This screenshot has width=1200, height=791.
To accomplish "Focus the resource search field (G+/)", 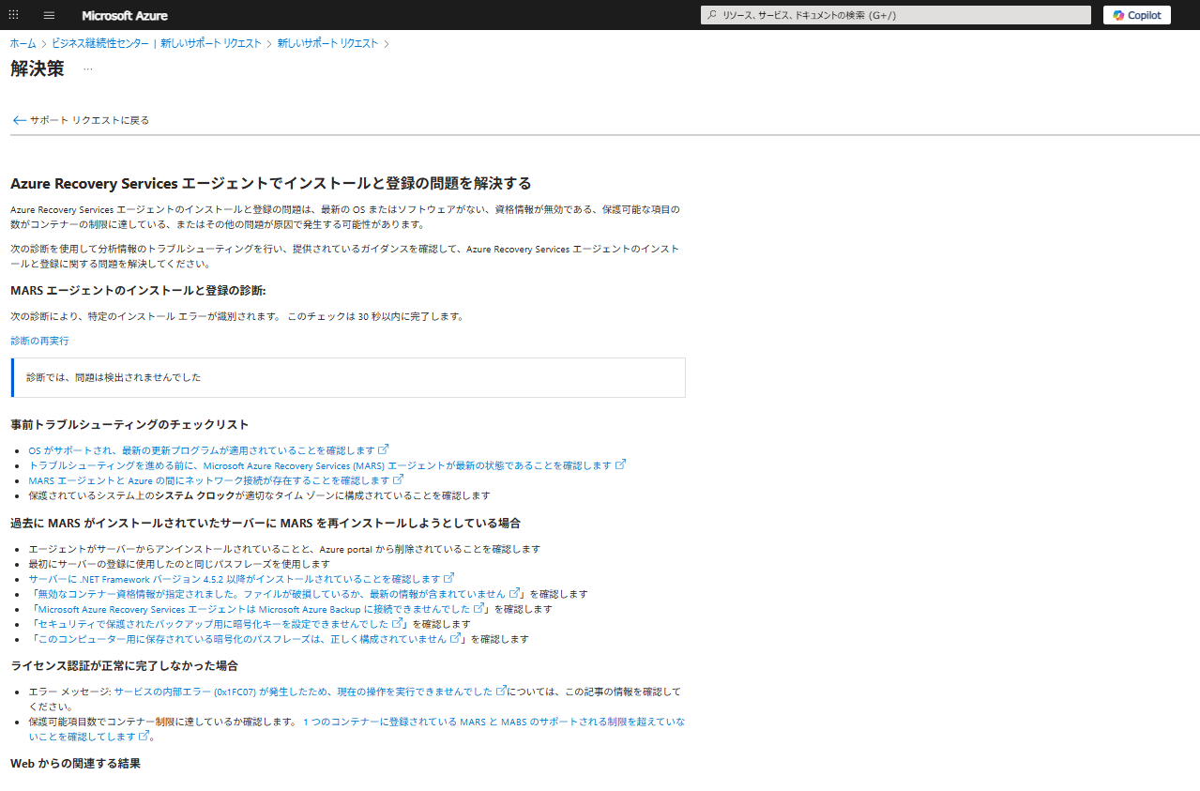I will tap(895, 15).
